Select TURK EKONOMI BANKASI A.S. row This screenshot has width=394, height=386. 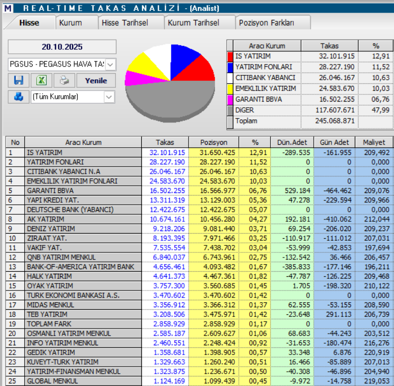tap(199, 296)
